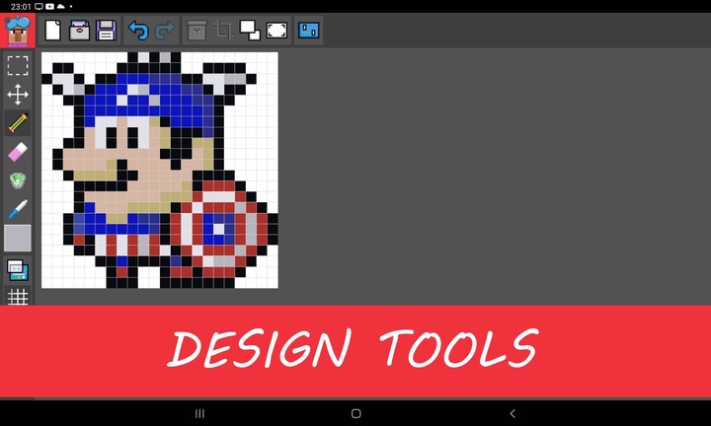
Task: Open the app logo character icon
Action: point(17,30)
